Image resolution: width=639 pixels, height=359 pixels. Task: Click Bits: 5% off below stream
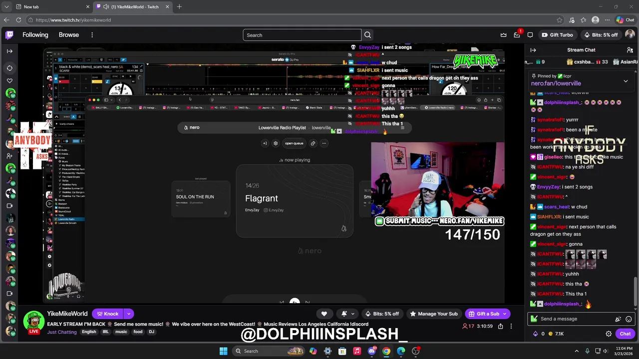pos(382,314)
